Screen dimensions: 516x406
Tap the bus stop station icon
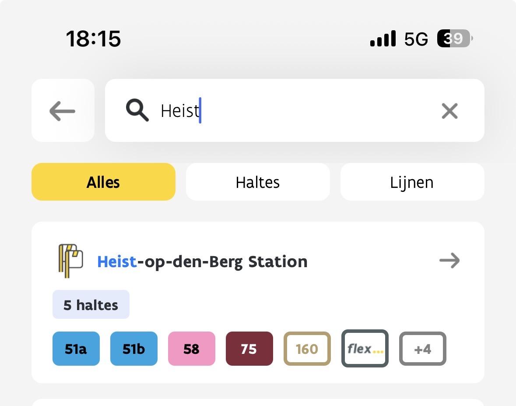(x=70, y=261)
